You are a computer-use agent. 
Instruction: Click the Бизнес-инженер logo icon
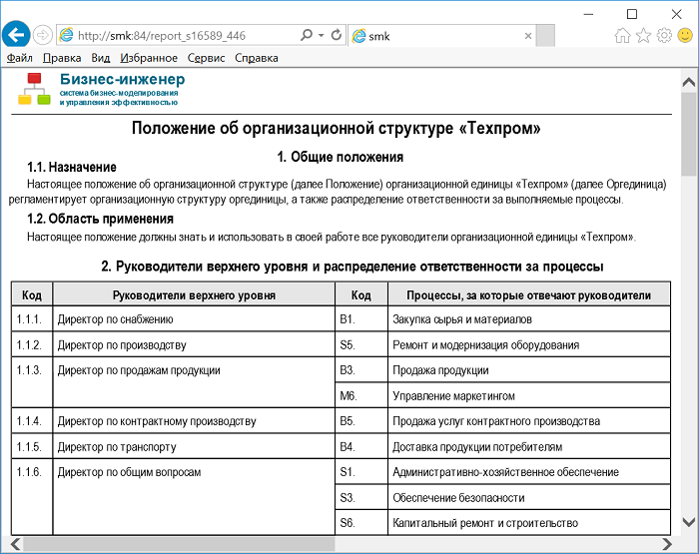pyautogui.click(x=34, y=89)
